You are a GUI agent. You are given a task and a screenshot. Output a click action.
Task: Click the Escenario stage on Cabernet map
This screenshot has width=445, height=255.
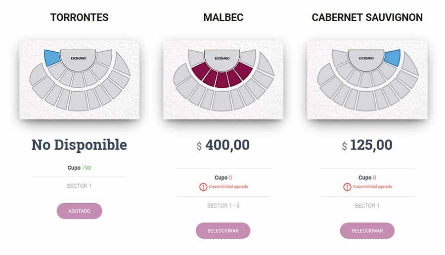(x=366, y=58)
